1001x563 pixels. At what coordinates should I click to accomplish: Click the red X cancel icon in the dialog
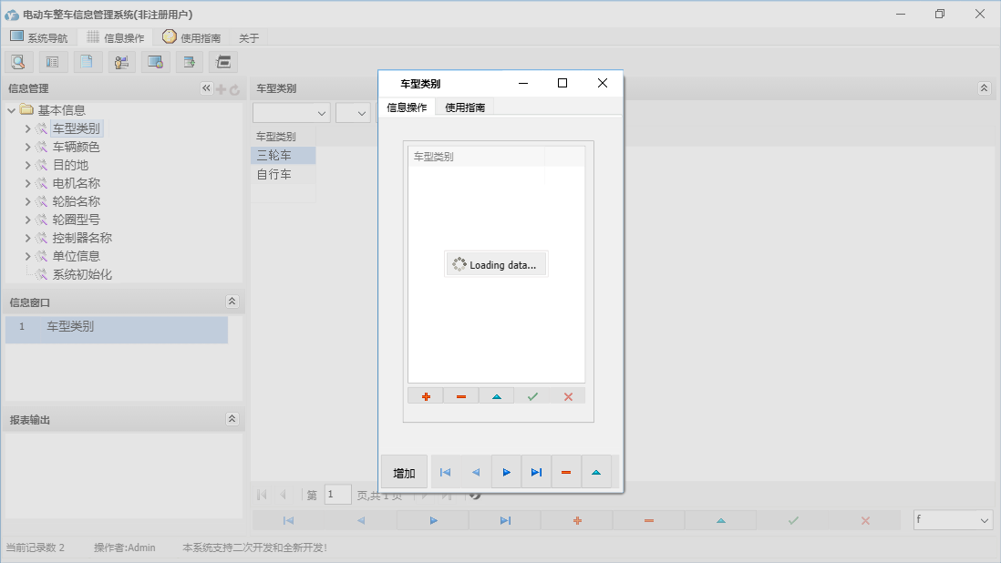pos(568,394)
